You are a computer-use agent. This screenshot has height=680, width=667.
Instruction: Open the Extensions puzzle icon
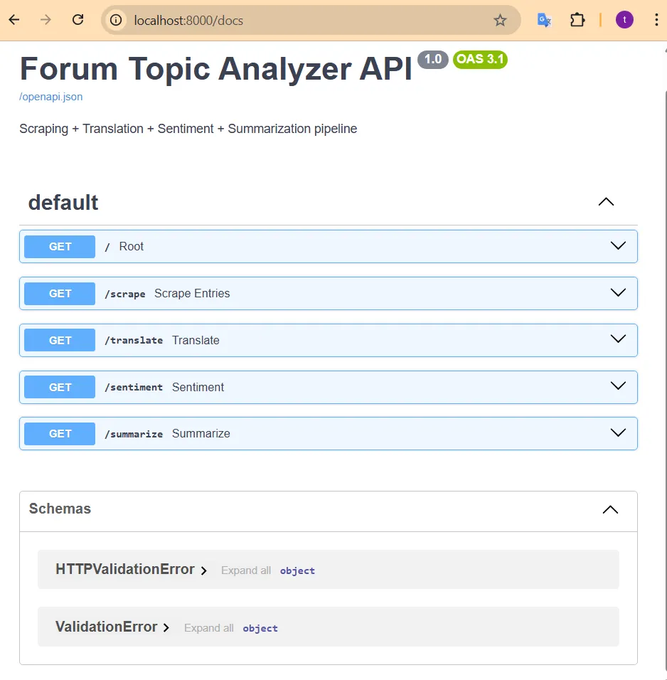[577, 20]
